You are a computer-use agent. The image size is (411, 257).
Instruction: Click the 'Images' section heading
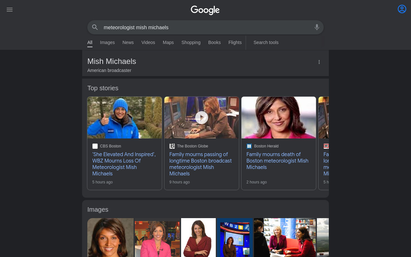coord(98,209)
